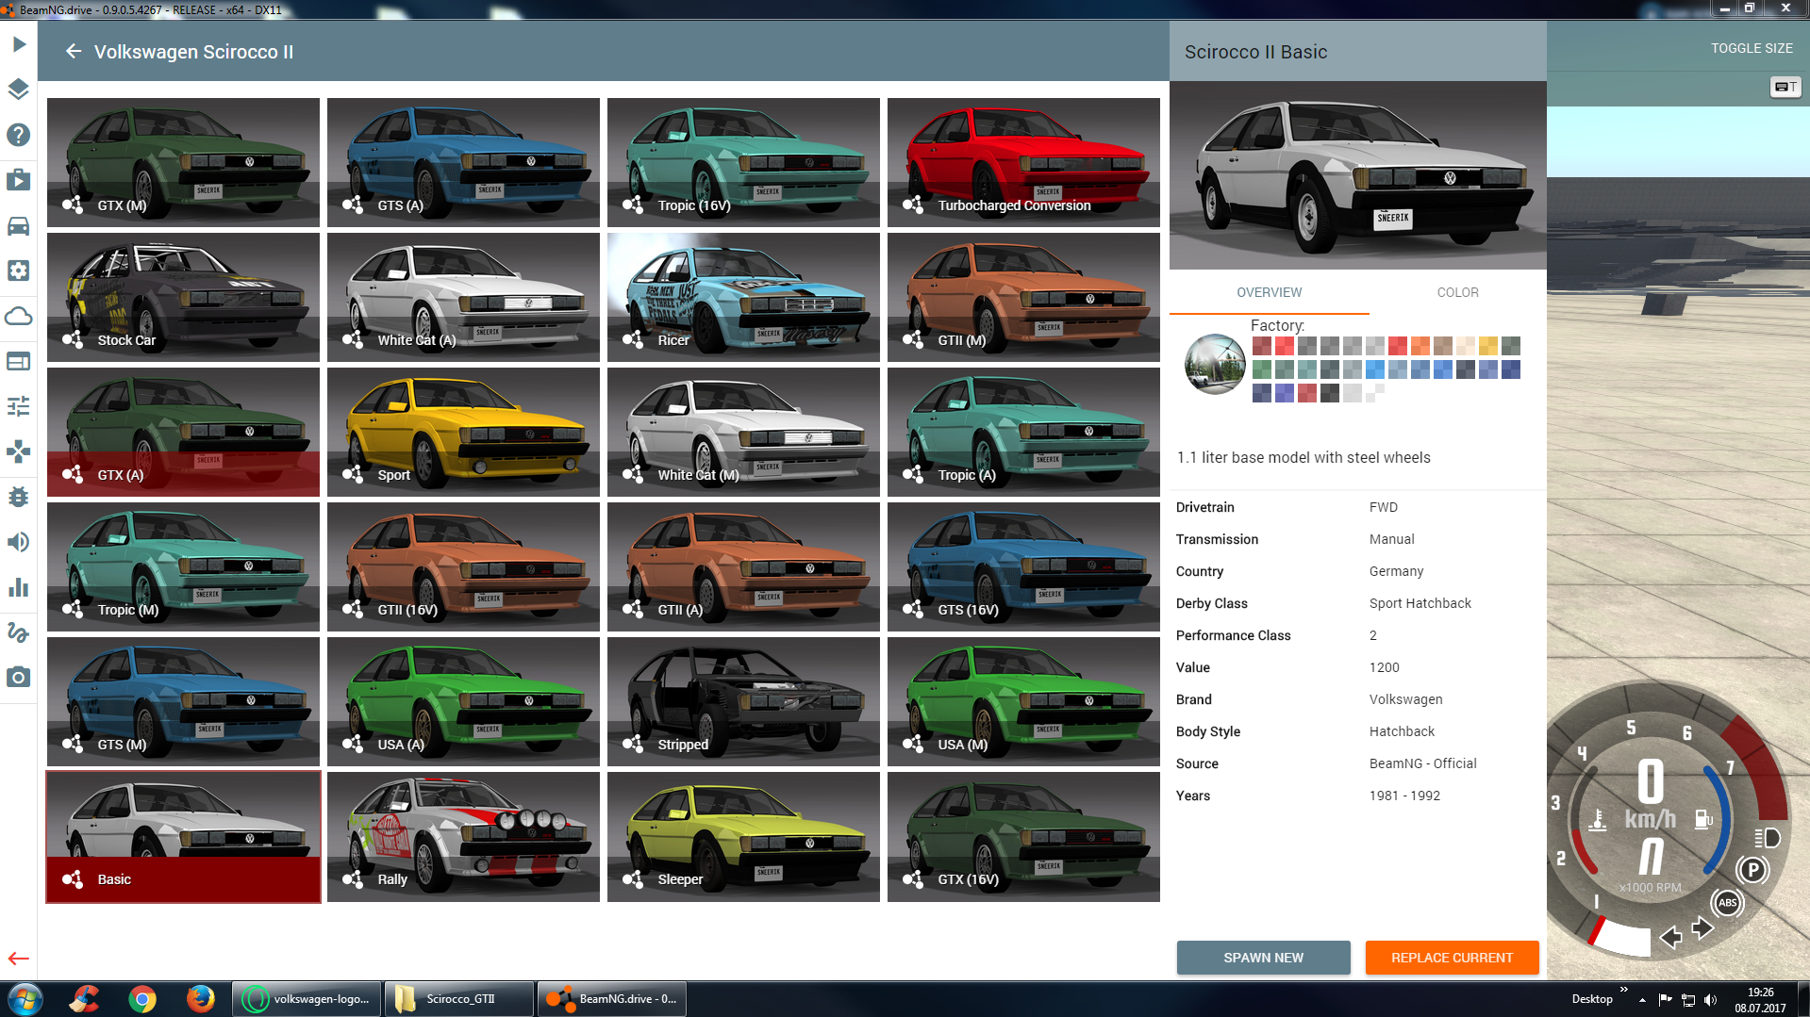Screen dimensions: 1810x1017
Task: Click the large Scirocco II Basic preview image
Action: click(1357, 175)
